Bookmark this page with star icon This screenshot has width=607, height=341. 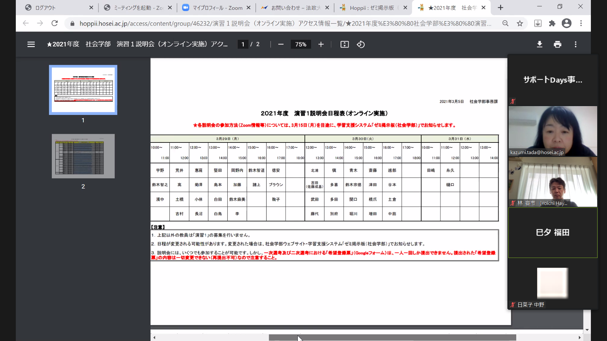pyautogui.click(x=520, y=23)
